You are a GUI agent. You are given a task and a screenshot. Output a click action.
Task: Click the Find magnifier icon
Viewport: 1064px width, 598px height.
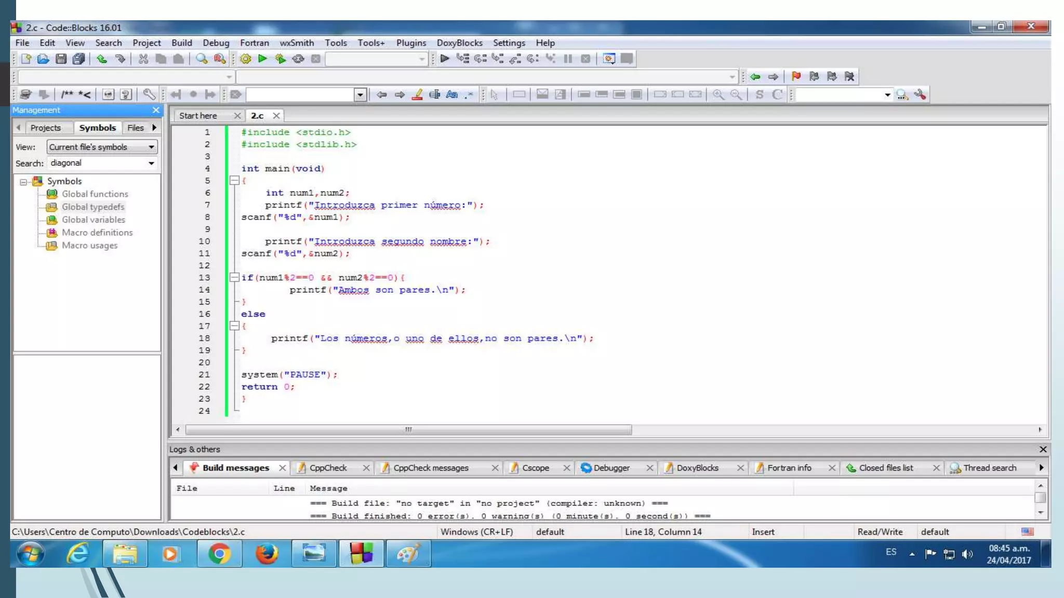coord(202,59)
